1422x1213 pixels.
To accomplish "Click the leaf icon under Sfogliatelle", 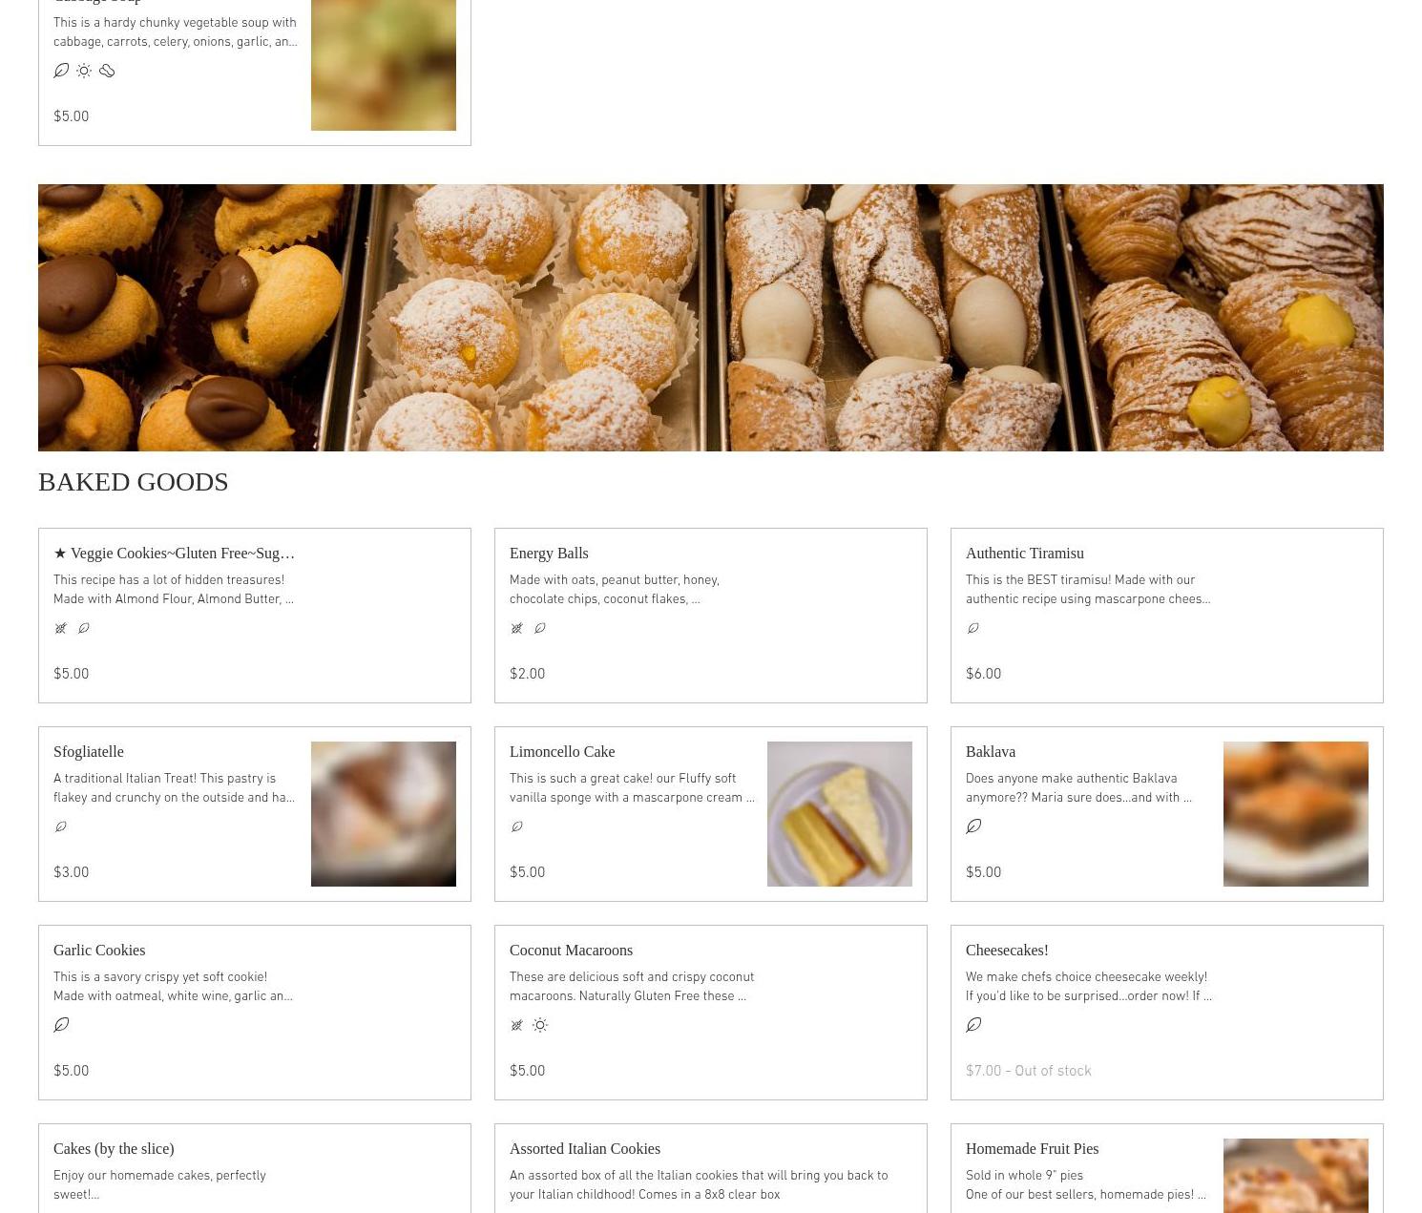I will (61, 826).
